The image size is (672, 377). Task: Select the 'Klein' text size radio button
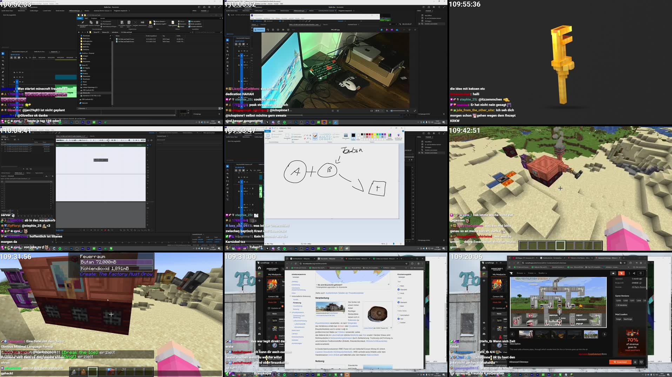click(398, 286)
